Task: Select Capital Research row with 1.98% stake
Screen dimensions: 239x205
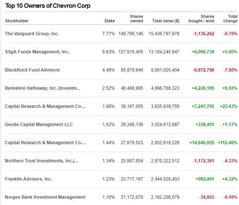Action: (x=45, y=106)
